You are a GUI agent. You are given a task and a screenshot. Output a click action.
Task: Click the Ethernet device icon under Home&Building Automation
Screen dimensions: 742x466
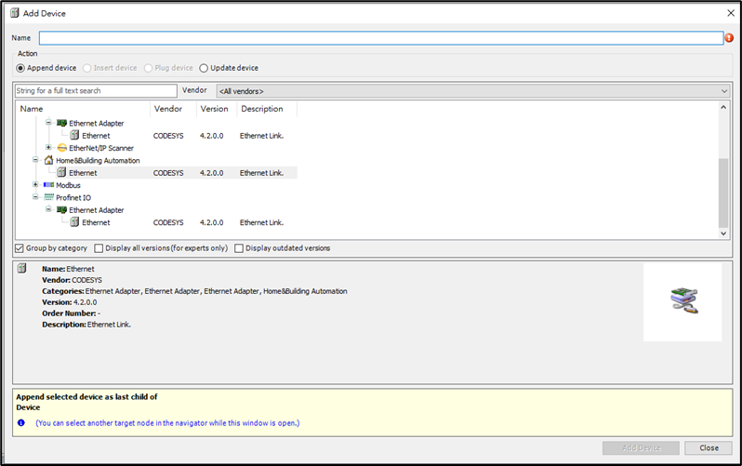tap(61, 172)
